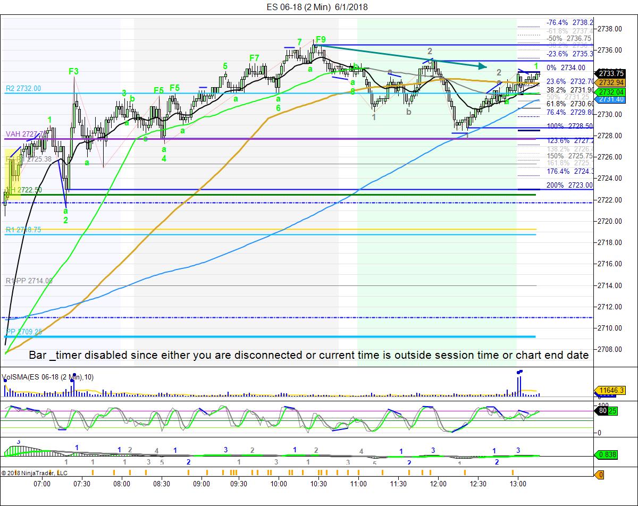Click the R1 2718.75 pivot label

coord(23,230)
